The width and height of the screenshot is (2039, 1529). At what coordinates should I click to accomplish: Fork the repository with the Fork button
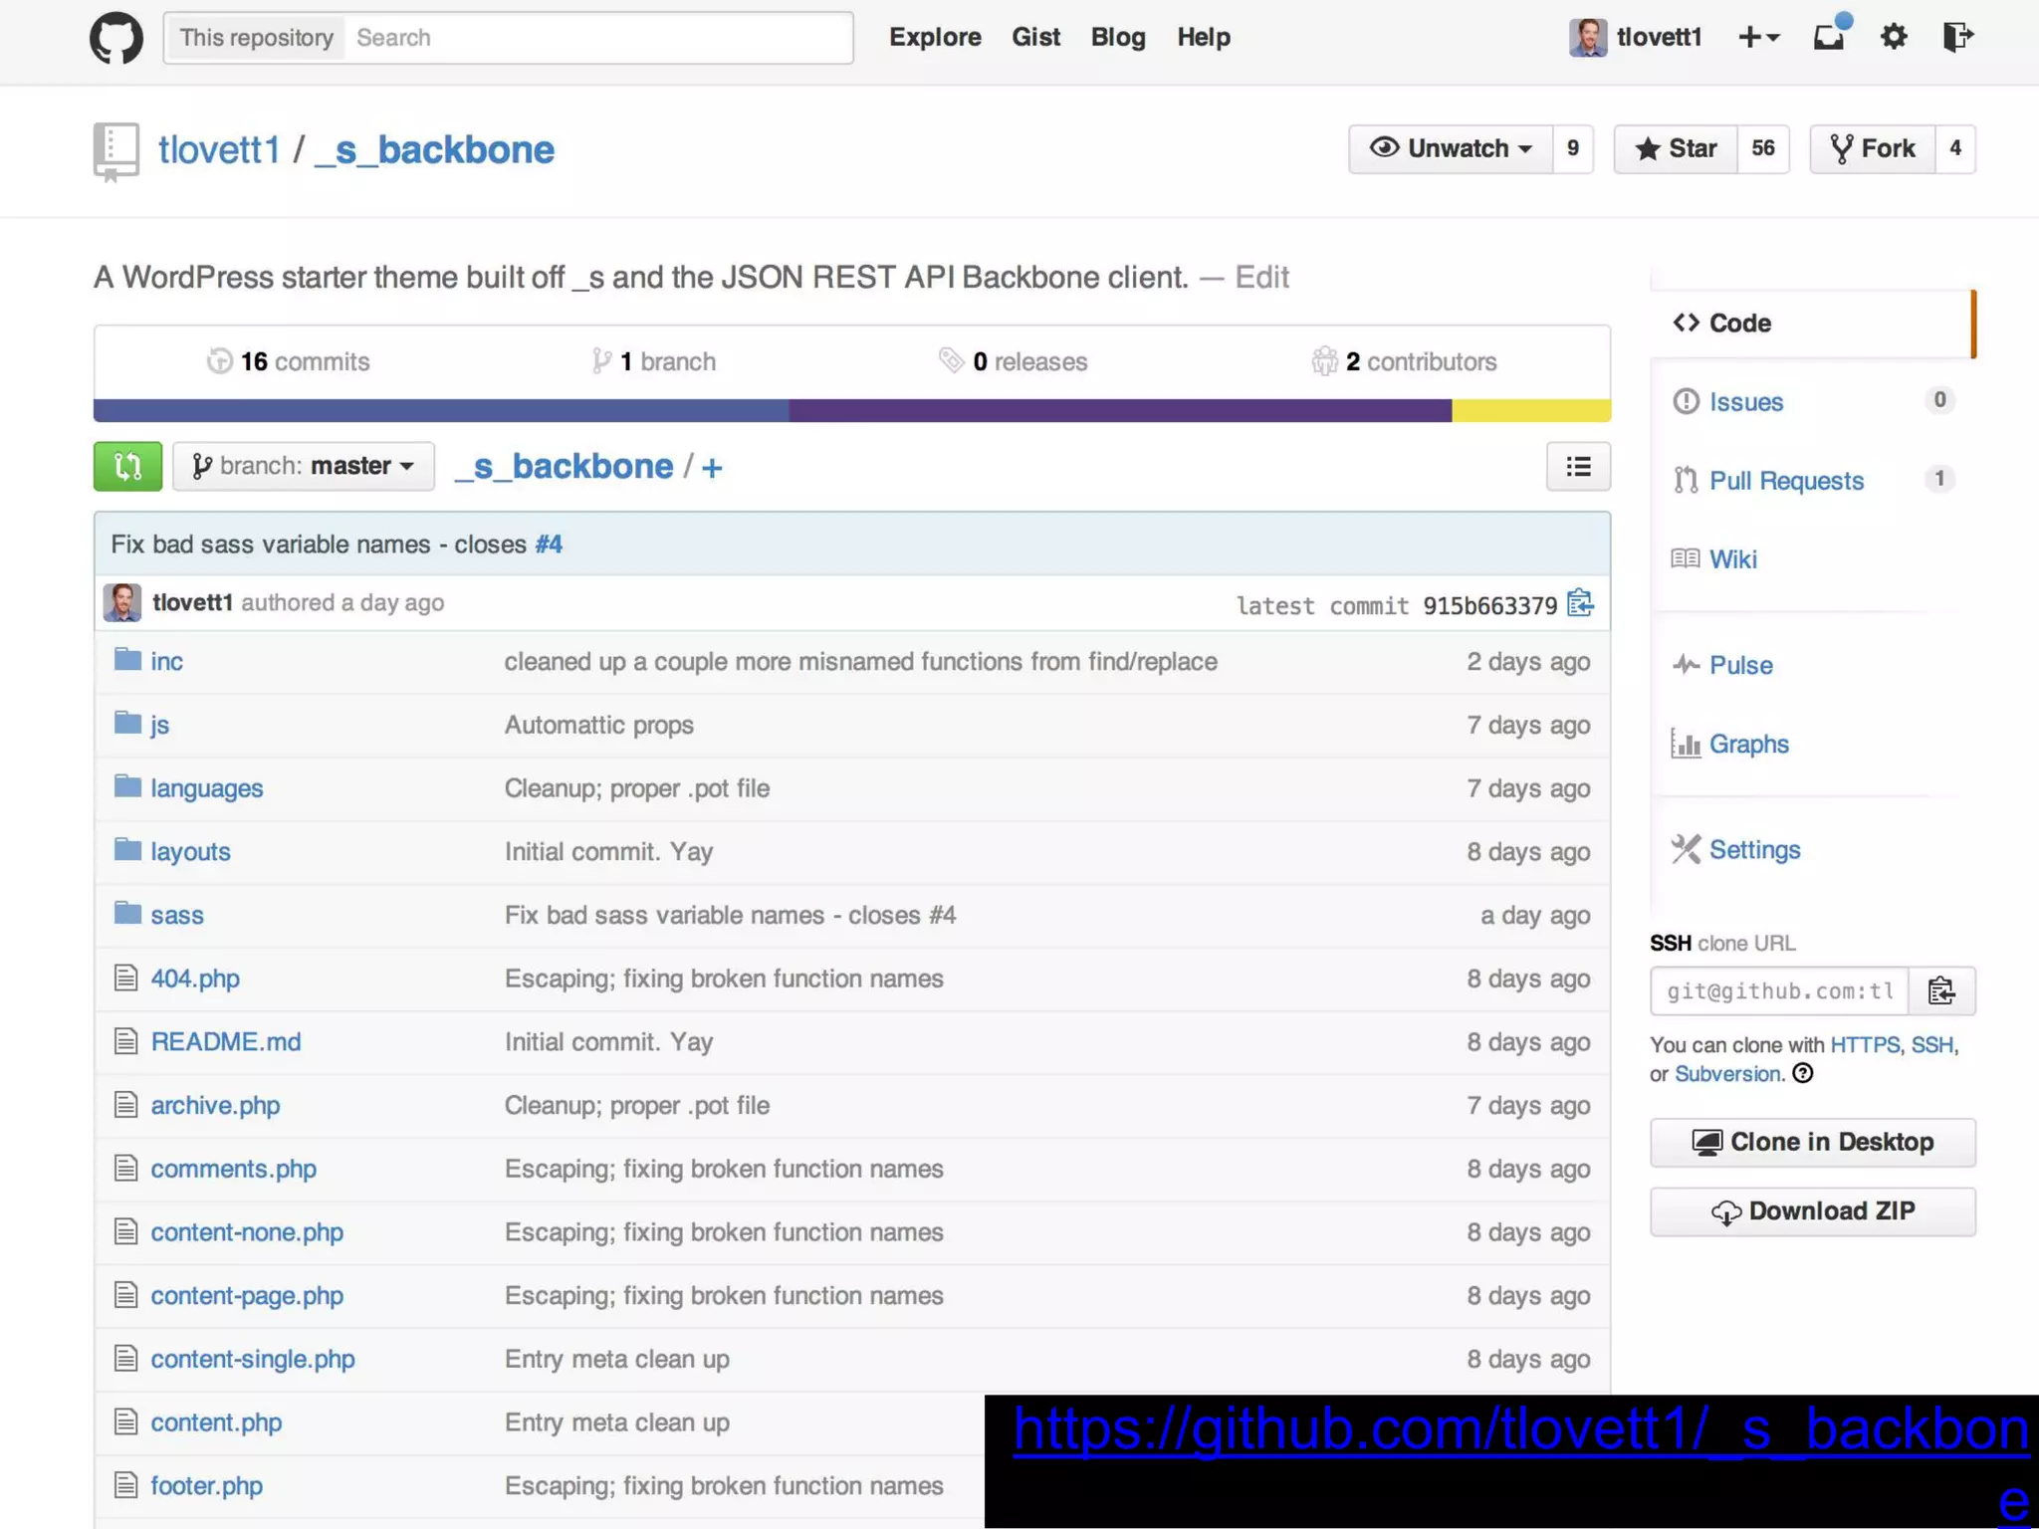[1873, 149]
